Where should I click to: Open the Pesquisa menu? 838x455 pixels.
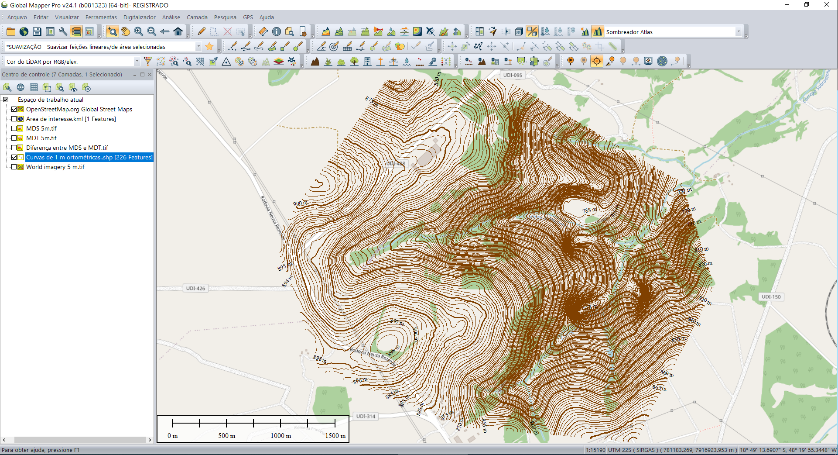pyautogui.click(x=225, y=17)
